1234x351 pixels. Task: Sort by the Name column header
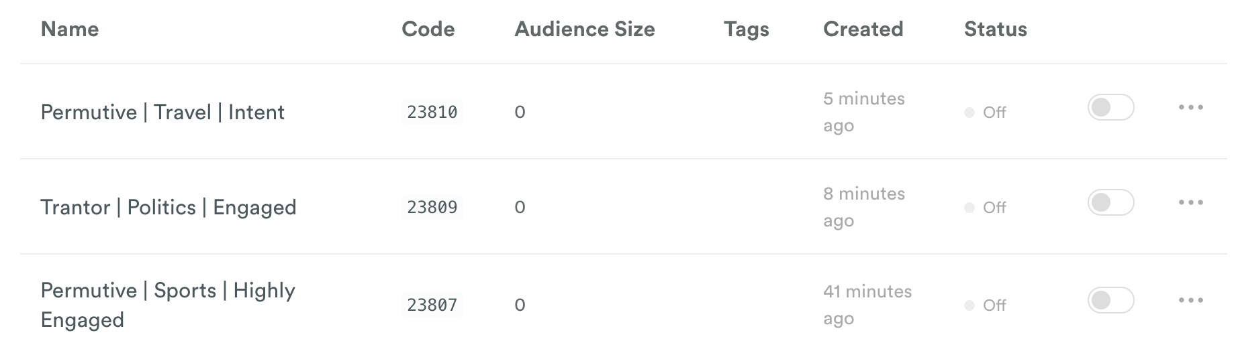pos(70,29)
